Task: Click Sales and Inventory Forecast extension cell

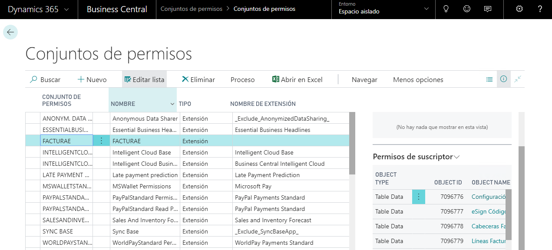Action: pyautogui.click(x=291, y=220)
